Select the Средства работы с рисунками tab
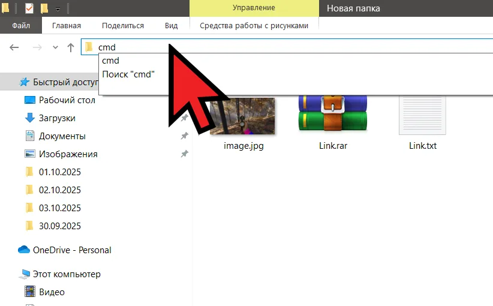The height and width of the screenshot is (306, 493). pos(254,26)
